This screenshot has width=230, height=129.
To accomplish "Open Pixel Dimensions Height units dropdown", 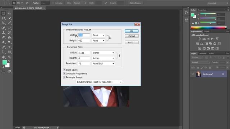I will click(98, 40).
